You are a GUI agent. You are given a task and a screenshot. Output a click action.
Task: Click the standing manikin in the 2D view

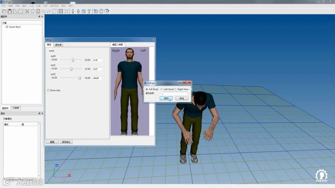[129, 92]
